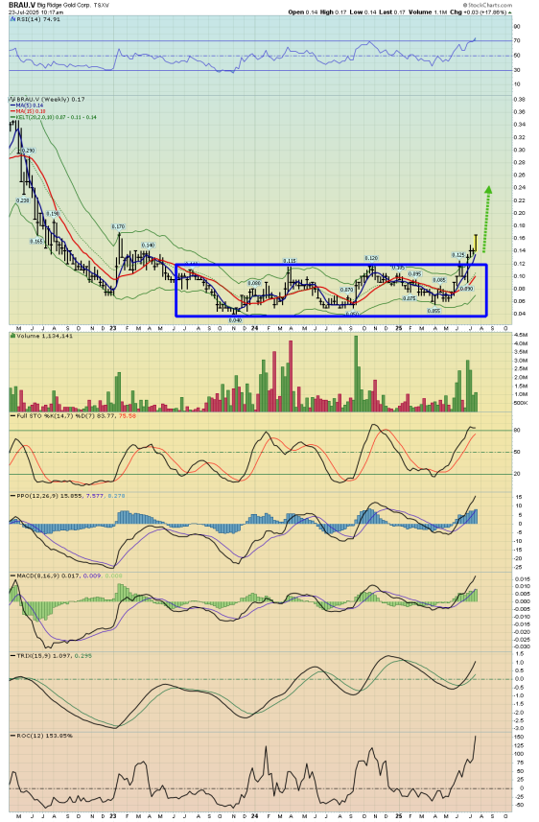The height and width of the screenshot is (822, 539).
Task: Click the 0.055 low annotation
Action: (434, 311)
